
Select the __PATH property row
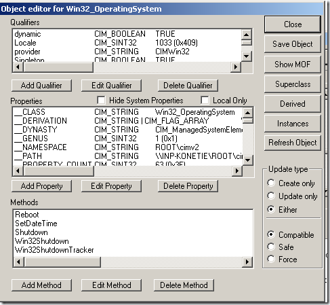click(128, 156)
